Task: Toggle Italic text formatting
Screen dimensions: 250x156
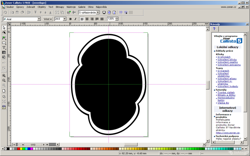Action: coord(75,19)
